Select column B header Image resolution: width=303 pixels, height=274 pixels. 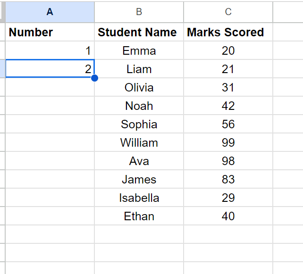[x=139, y=12]
